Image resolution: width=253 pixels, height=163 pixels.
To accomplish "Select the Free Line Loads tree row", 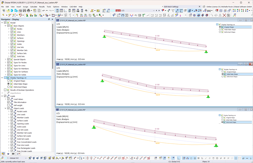I will point(23,145).
